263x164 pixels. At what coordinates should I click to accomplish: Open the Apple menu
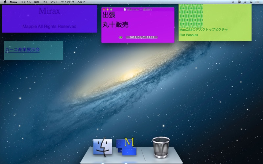coord(5,2)
